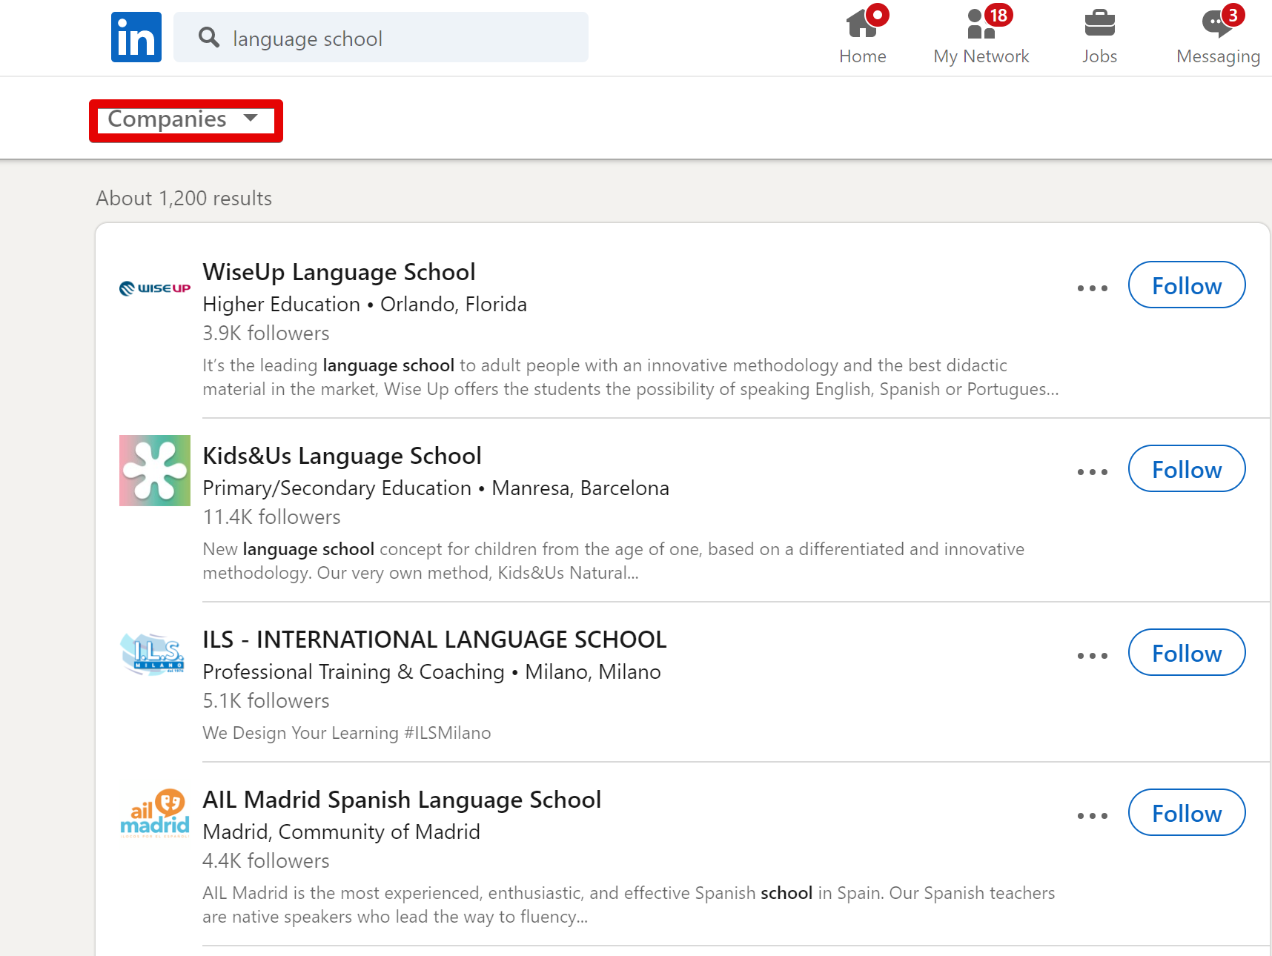Click the Kids&Us logo thumbnail
1272x956 pixels.
pyautogui.click(x=155, y=471)
